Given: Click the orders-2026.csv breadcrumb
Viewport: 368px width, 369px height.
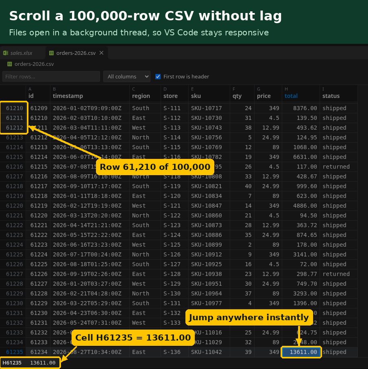Looking at the screenshot, I should [34, 64].
